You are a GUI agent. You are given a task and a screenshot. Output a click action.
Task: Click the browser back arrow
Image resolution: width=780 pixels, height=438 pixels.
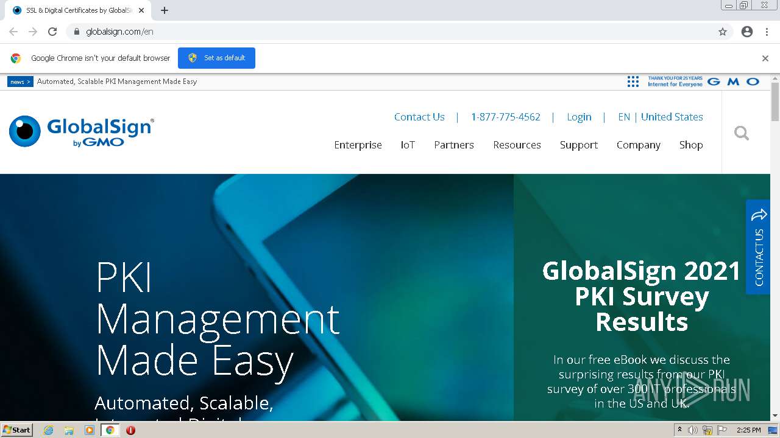pos(13,32)
